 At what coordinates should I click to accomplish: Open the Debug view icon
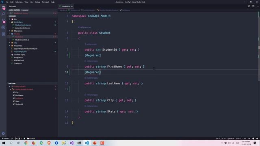(3, 28)
